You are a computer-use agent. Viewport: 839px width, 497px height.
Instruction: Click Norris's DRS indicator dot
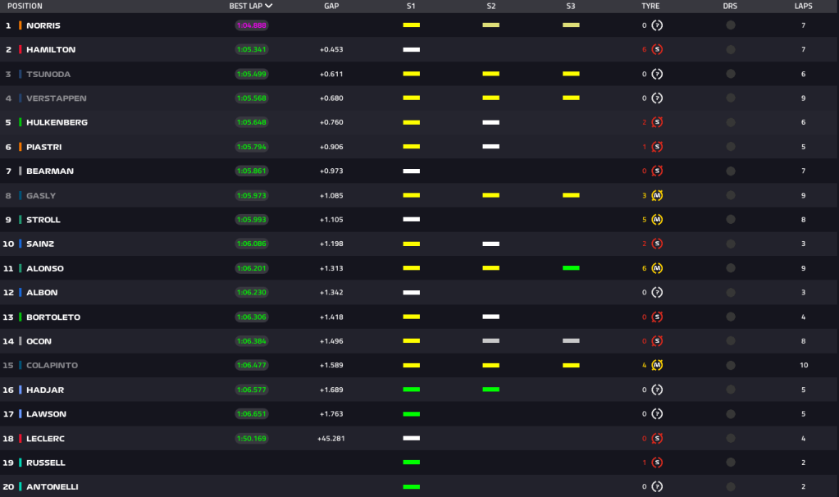pos(731,25)
